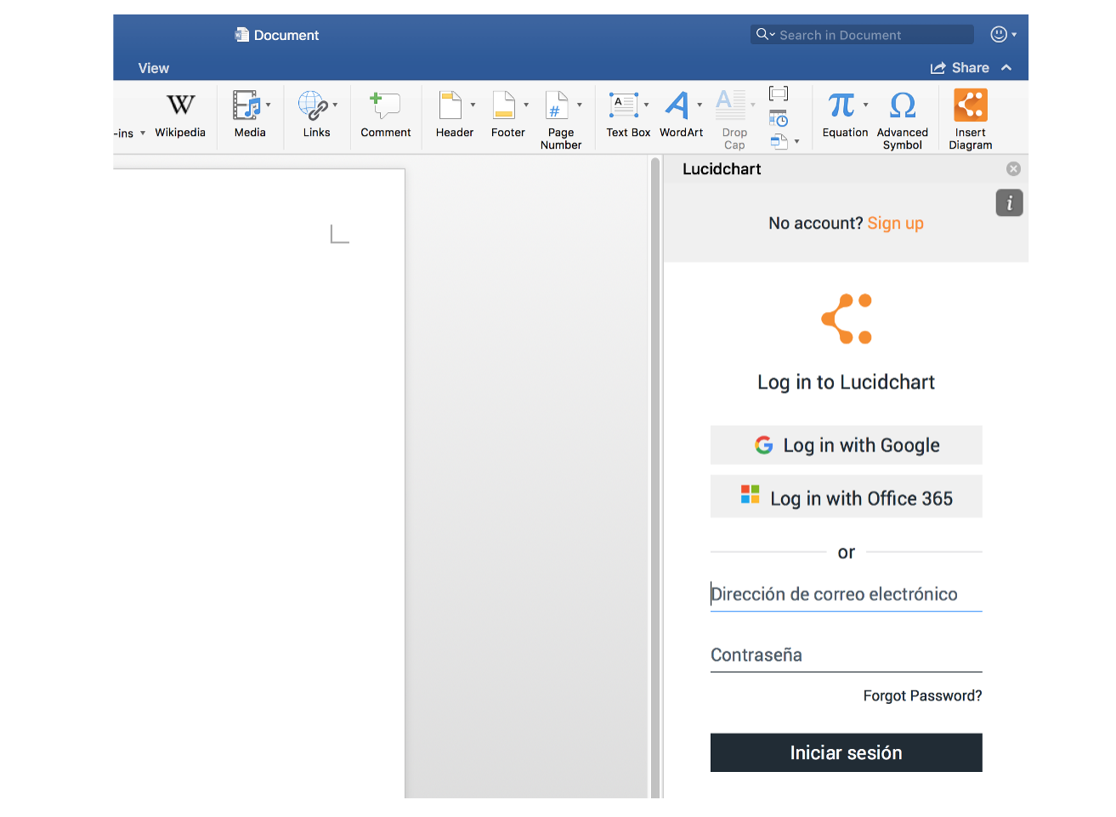This screenshot has width=1116, height=817.
Task: Click the search magnifier icon
Action: (x=762, y=34)
